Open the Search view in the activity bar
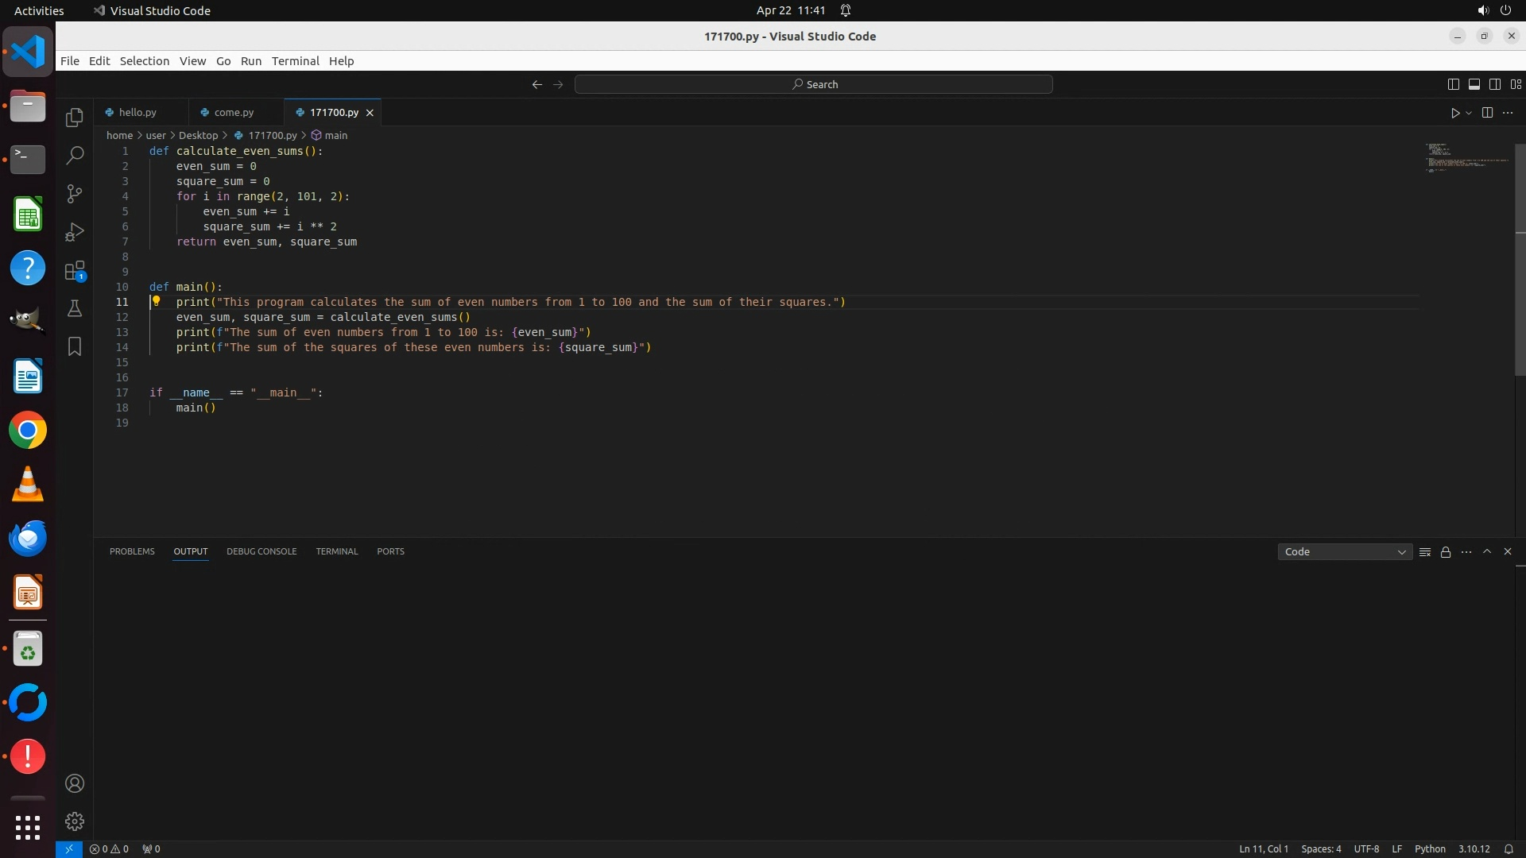 75,156
